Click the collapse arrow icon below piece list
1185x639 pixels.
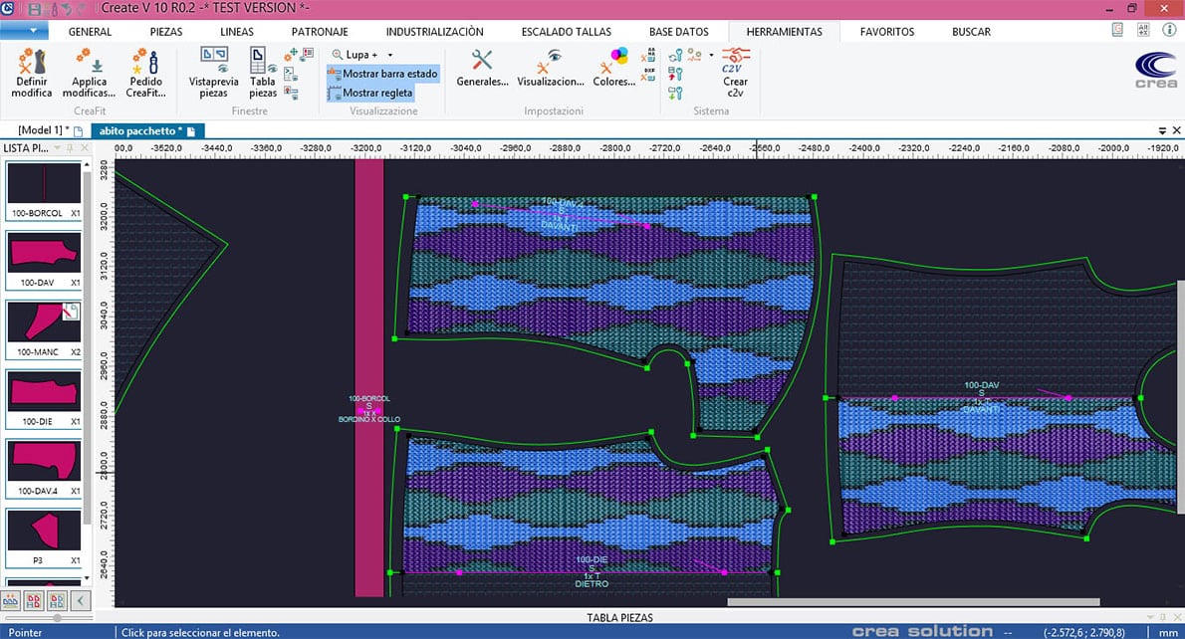pyautogui.click(x=80, y=600)
